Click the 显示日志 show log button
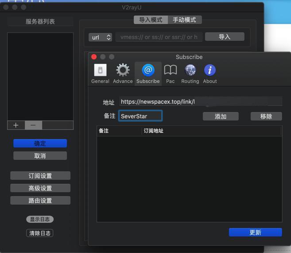This screenshot has width=291, height=253. tap(40, 219)
